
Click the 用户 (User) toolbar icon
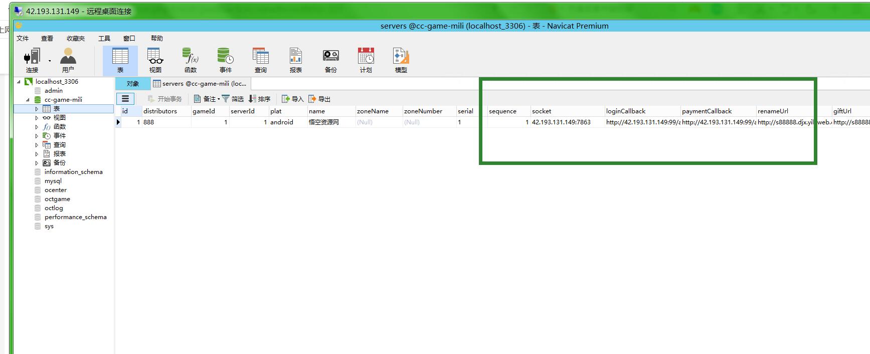(x=68, y=60)
